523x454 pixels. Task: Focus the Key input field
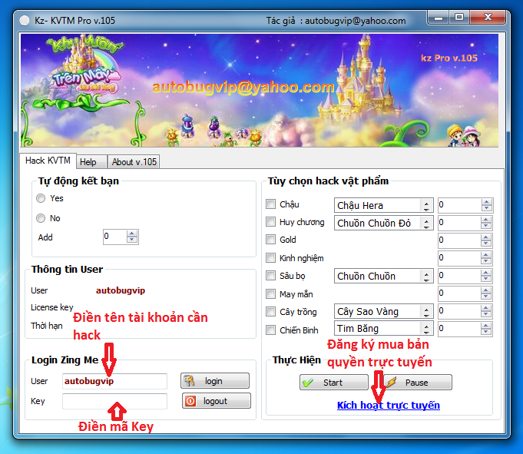(114, 401)
